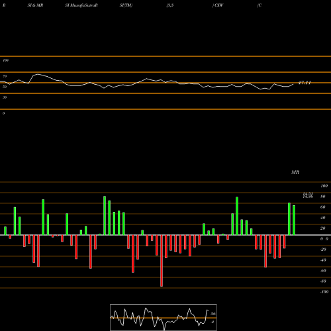Select the "-100" MR axis label

[x=324, y=292]
